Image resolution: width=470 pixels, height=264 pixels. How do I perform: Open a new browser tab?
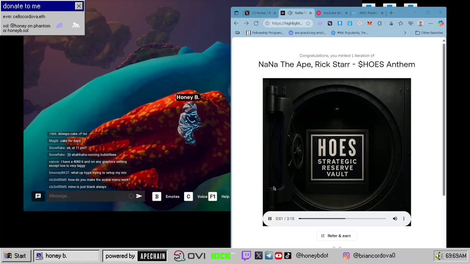point(391,13)
